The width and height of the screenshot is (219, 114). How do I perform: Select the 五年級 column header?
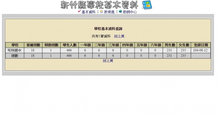[x=142, y=45]
